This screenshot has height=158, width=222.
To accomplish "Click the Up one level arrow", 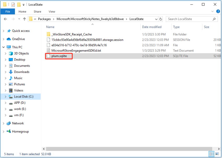I will click(x=24, y=19).
